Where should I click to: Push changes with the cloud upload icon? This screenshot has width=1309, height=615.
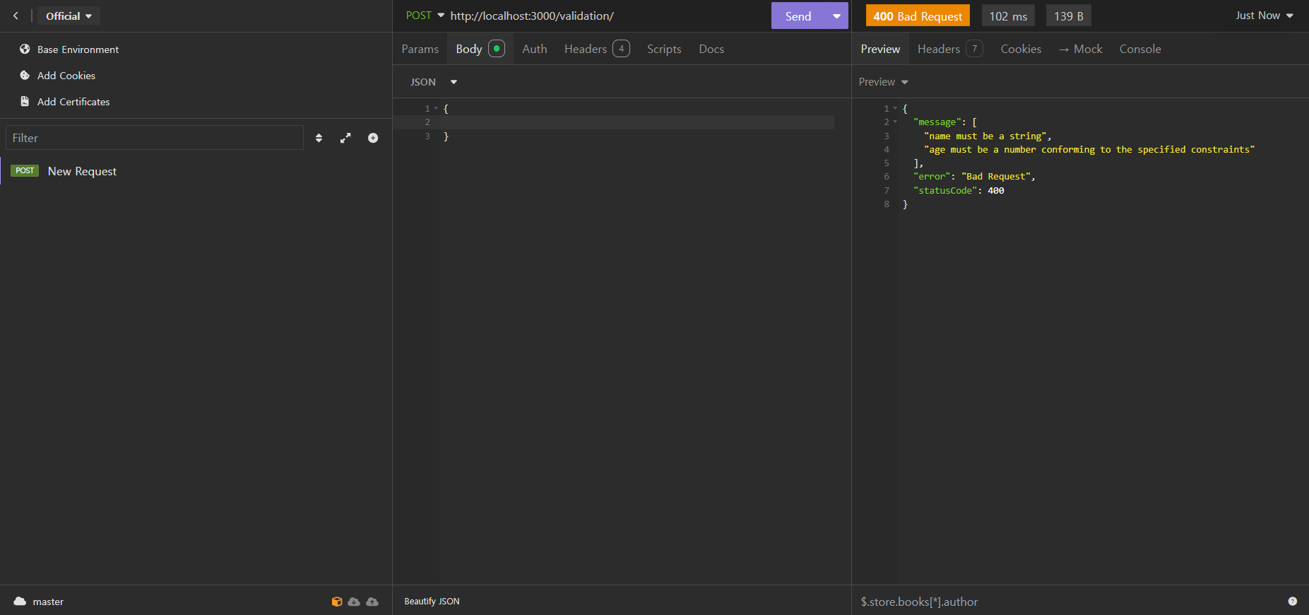coord(372,602)
